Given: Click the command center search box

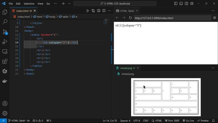Looking at the screenshot, I should [115, 4].
